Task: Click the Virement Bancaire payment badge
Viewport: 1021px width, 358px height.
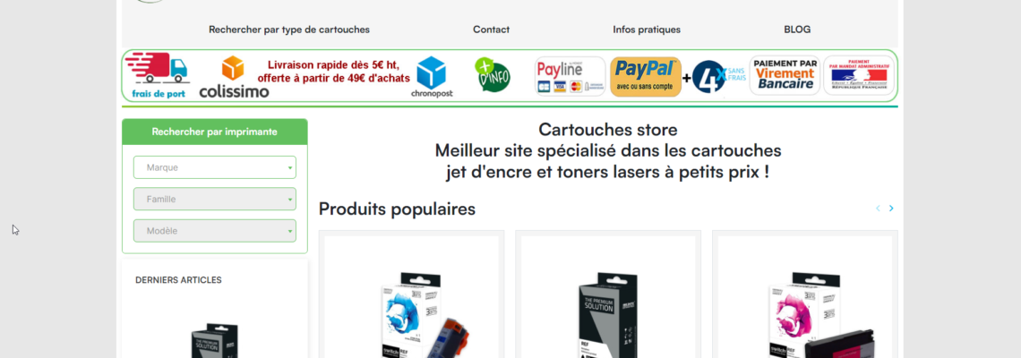Action: coord(785,75)
